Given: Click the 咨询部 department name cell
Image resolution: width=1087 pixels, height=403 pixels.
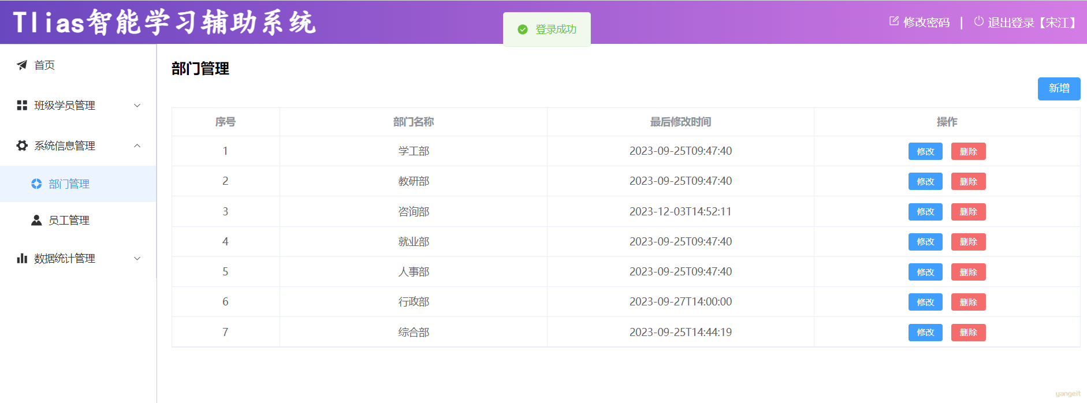Looking at the screenshot, I should (414, 212).
